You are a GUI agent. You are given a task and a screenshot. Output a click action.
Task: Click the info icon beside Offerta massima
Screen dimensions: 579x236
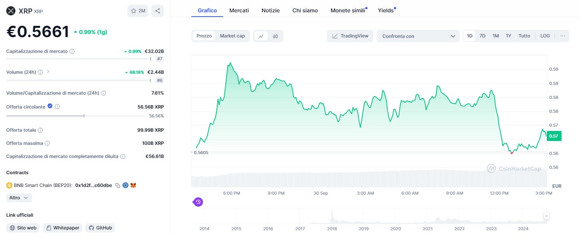(x=47, y=143)
